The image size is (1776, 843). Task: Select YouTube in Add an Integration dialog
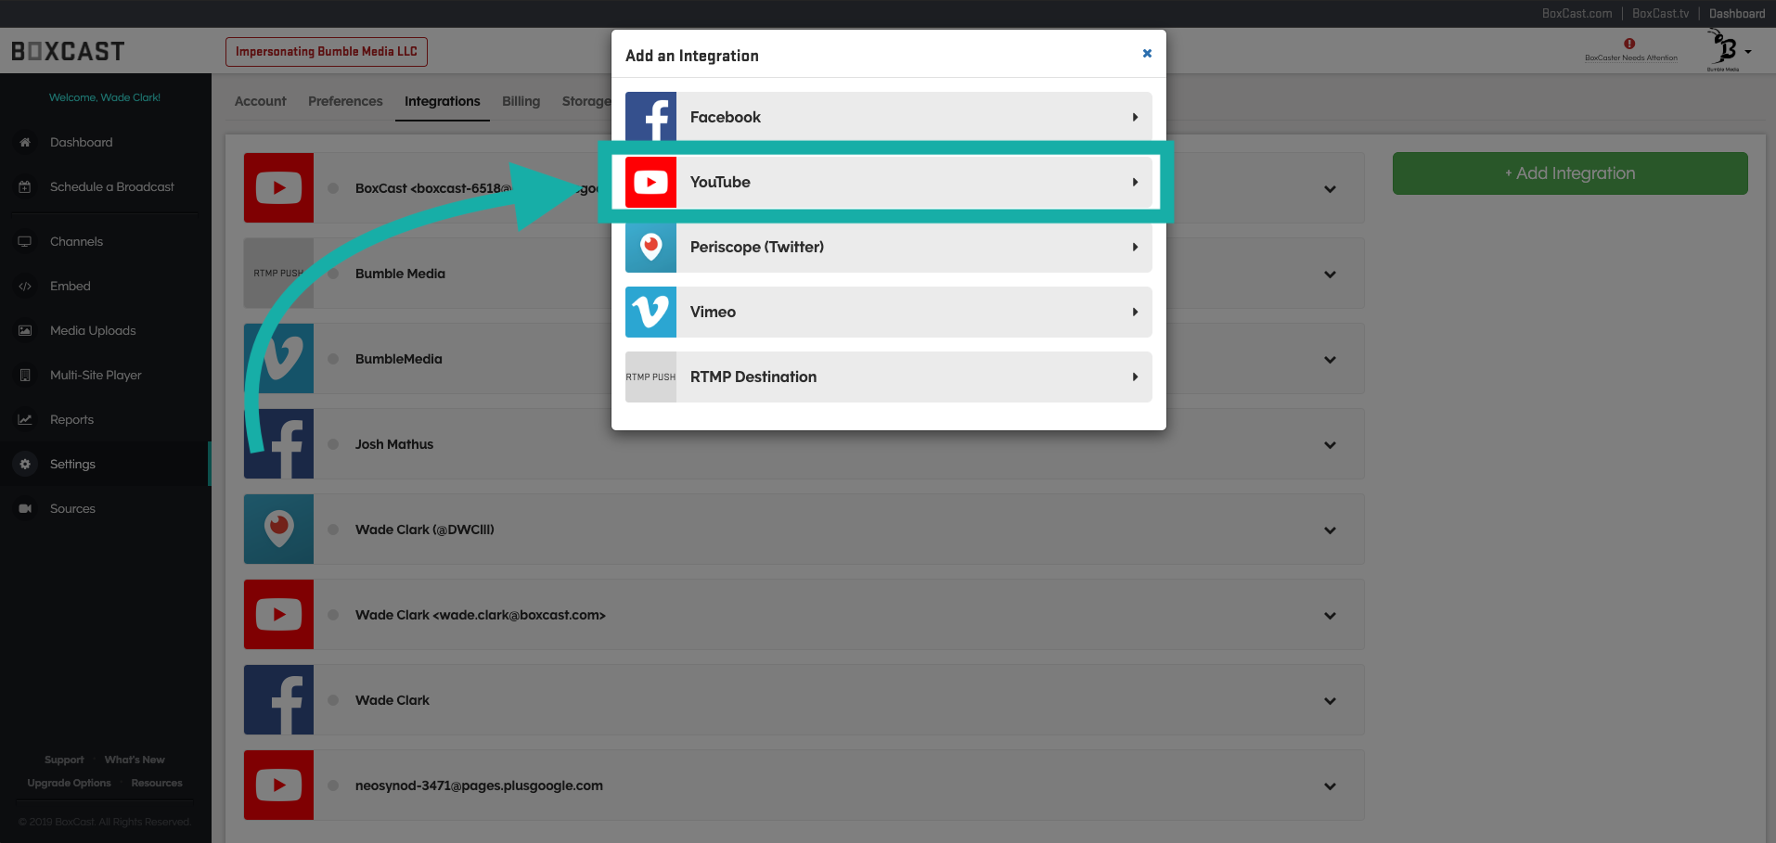pyautogui.click(x=887, y=183)
